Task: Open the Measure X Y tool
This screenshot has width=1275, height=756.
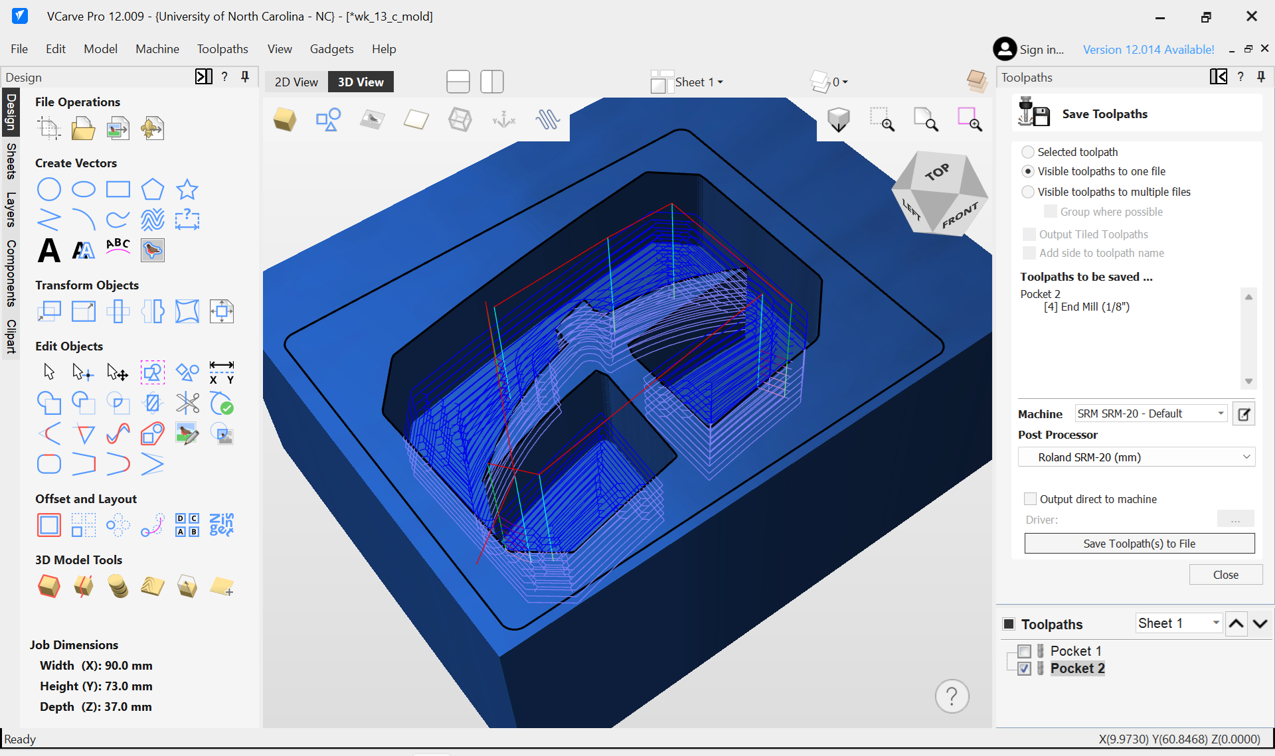Action: click(x=222, y=372)
